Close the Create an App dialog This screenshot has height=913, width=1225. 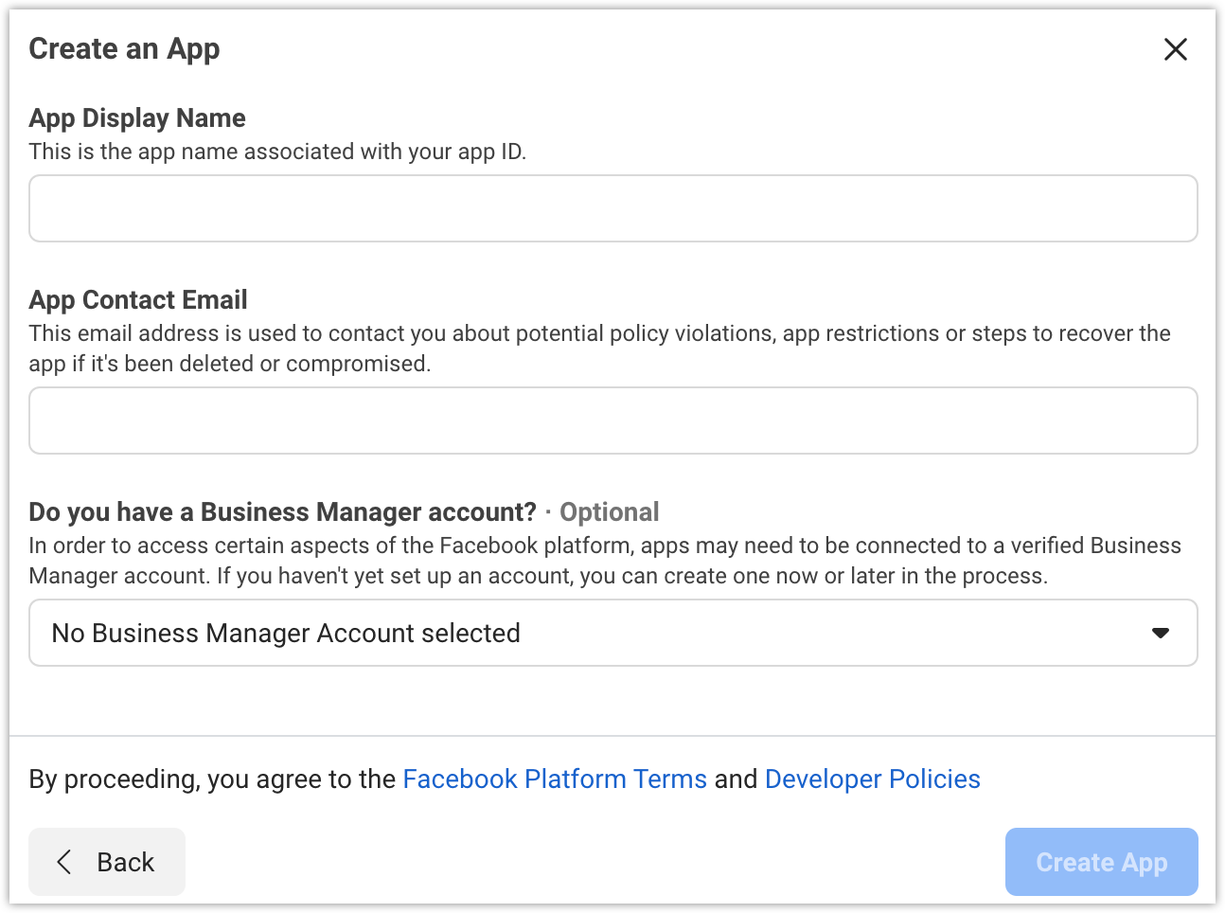pos(1175,49)
